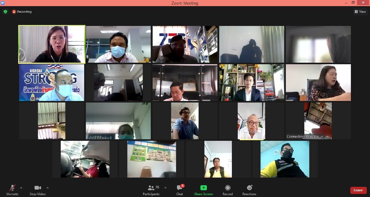The width and height of the screenshot is (370, 197).
Task: Select the active speaker woman's video tile
Action: pyautogui.click(x=52, y=44)
